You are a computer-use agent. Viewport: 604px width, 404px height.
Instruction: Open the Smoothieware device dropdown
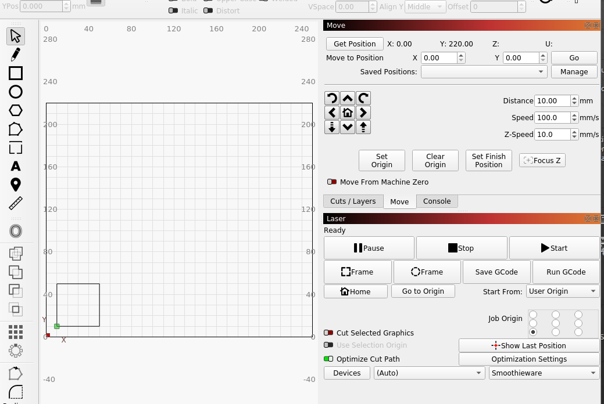[x=543, y=373]
